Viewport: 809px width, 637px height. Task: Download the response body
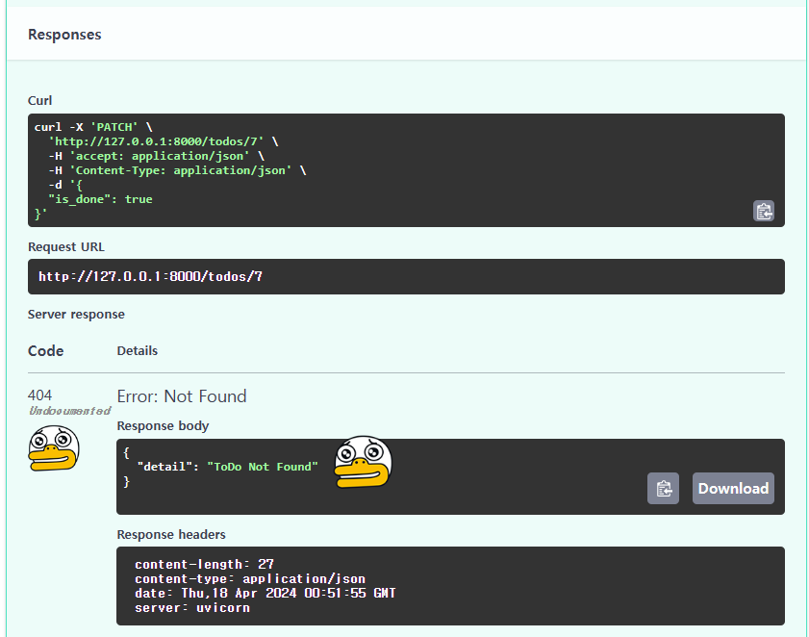[x=733, y=488]
